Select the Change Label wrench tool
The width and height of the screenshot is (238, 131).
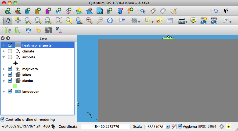point(174,11)
